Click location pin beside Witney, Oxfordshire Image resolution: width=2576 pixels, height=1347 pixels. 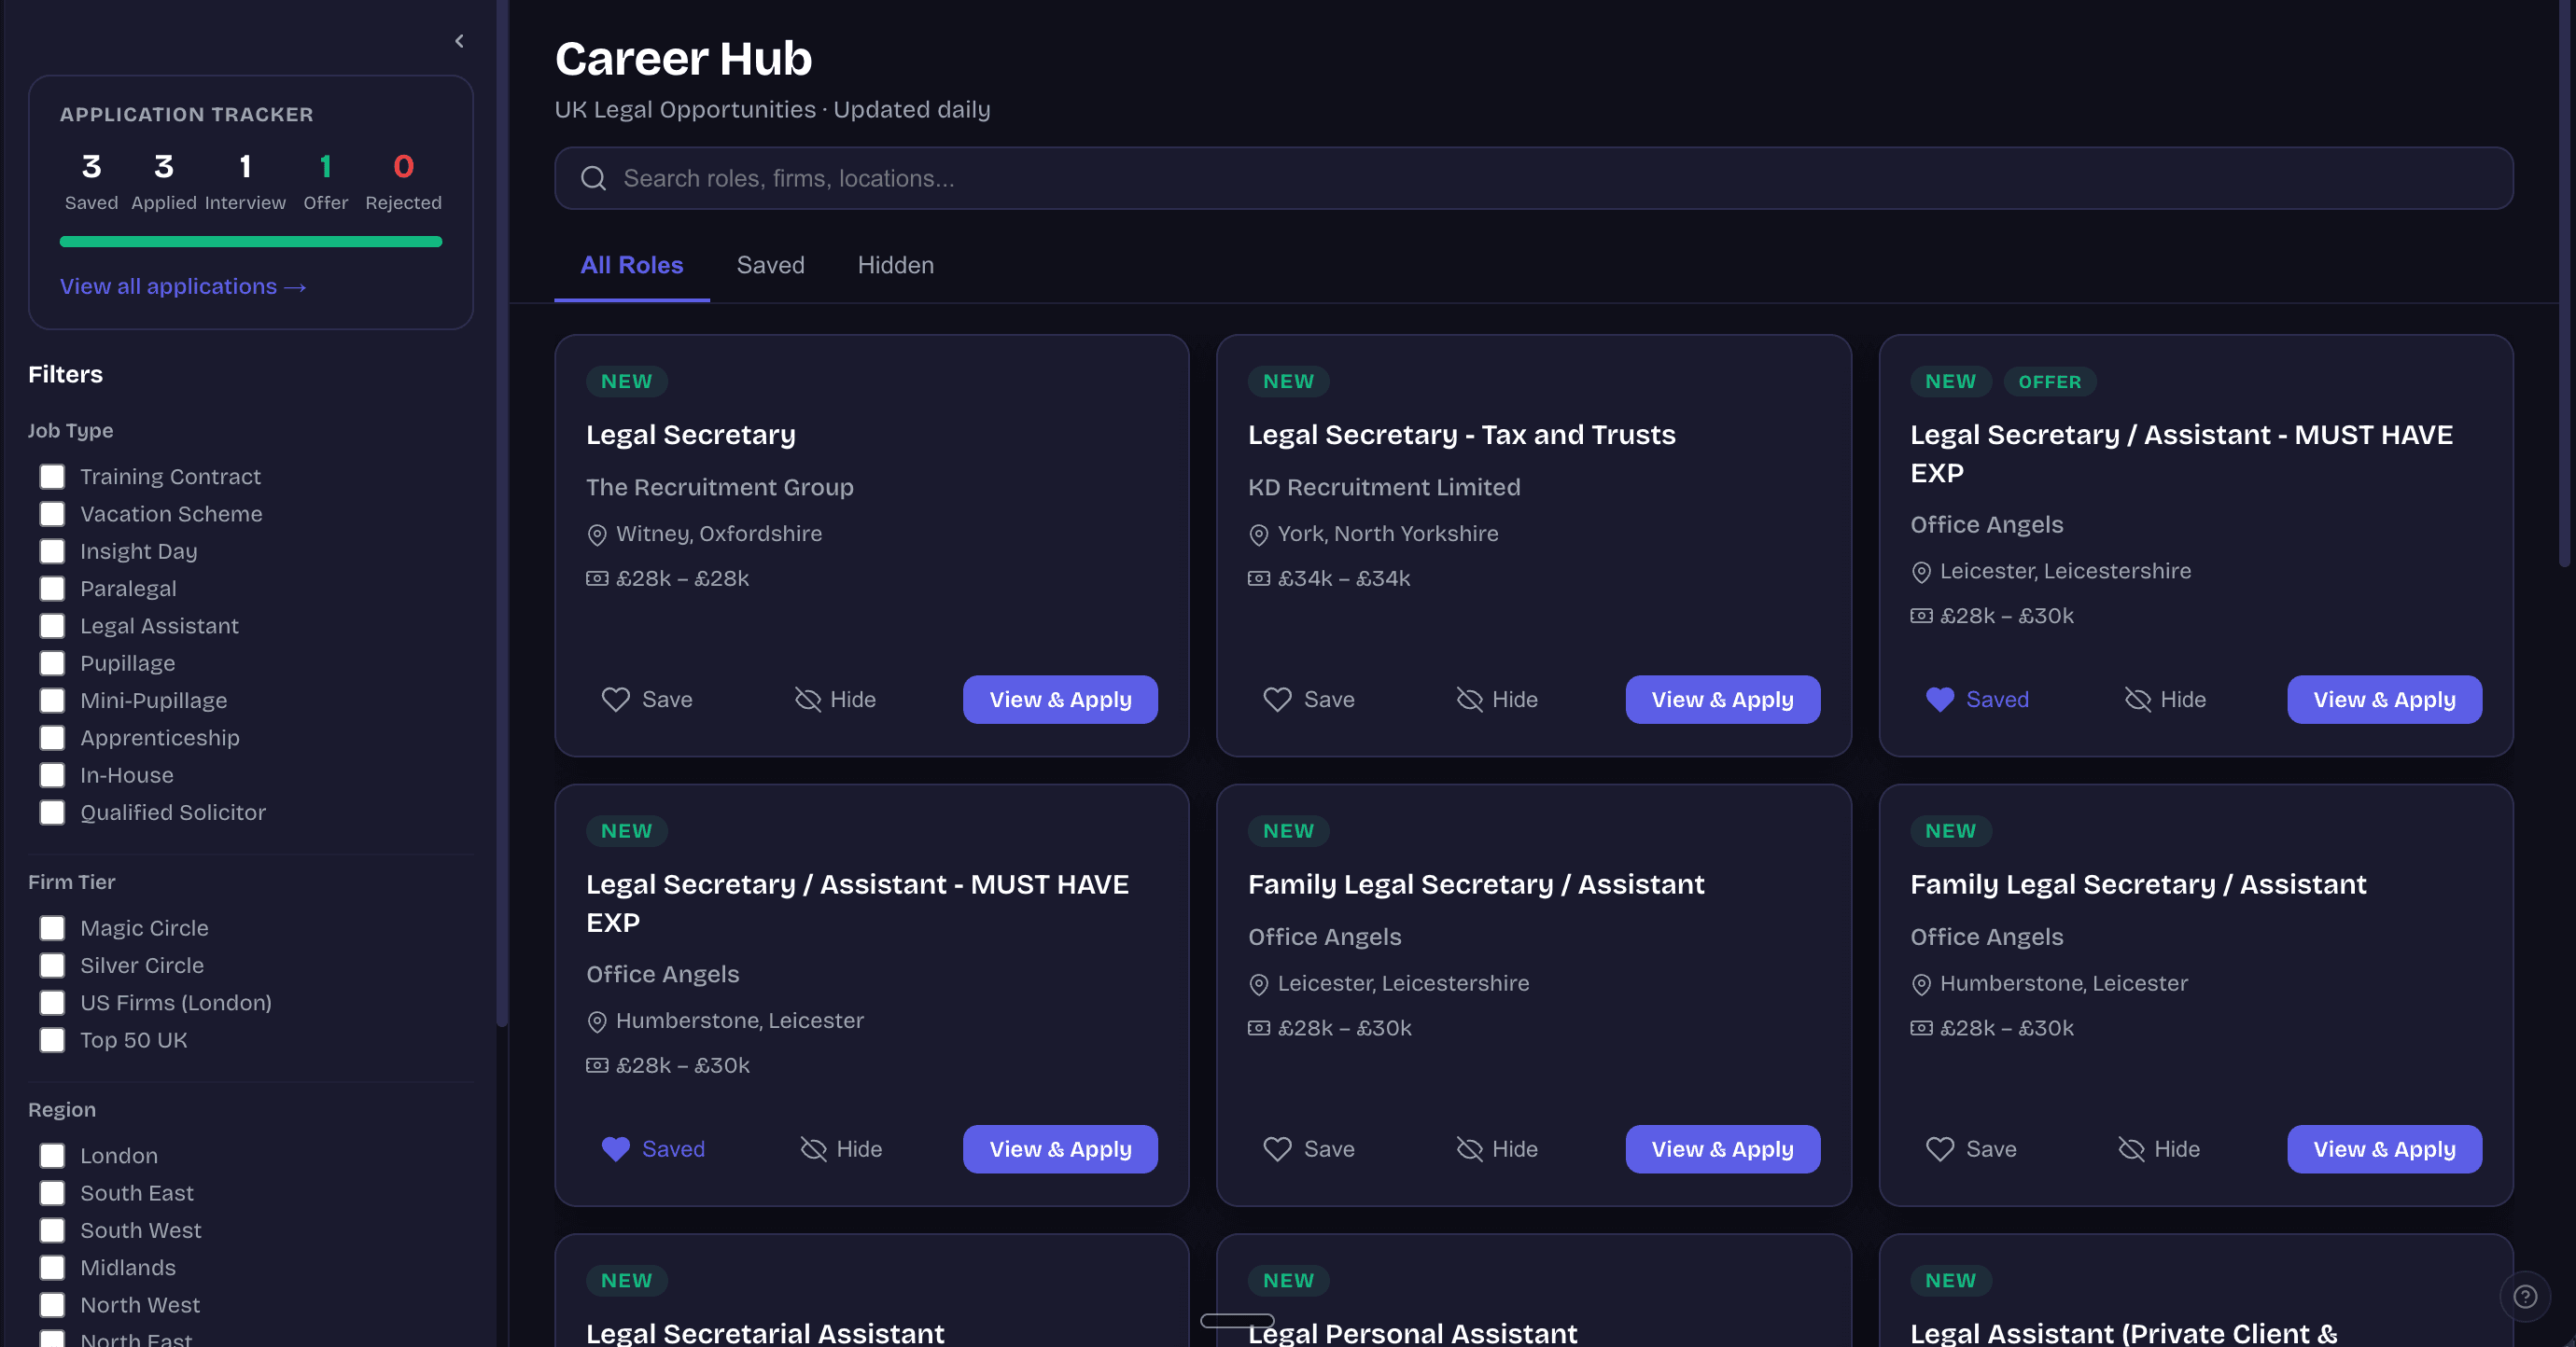pos(597,535)
